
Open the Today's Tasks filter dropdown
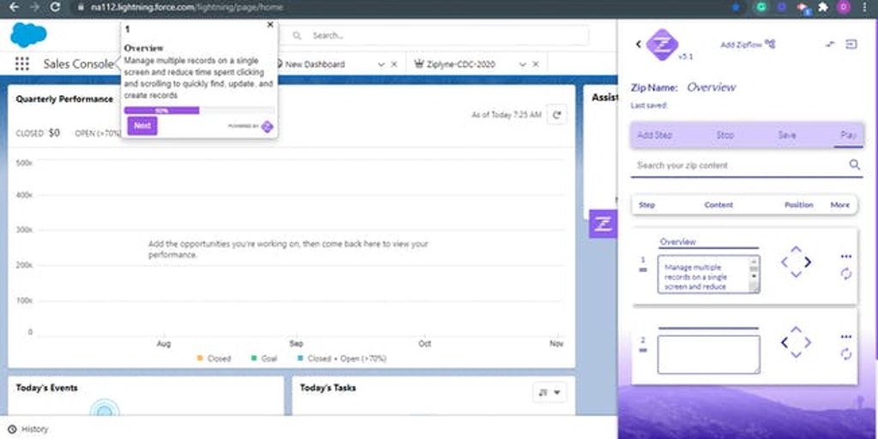550,393
